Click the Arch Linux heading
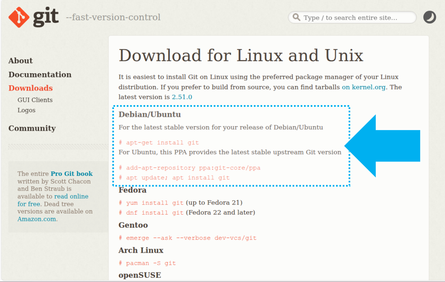The height and width of the screenshot is (282, 445). pos(141,250)
